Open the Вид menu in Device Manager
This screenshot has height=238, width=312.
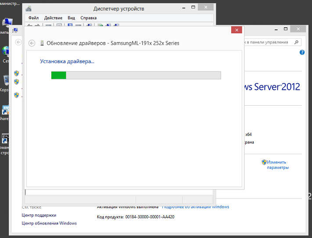(72, 18)
